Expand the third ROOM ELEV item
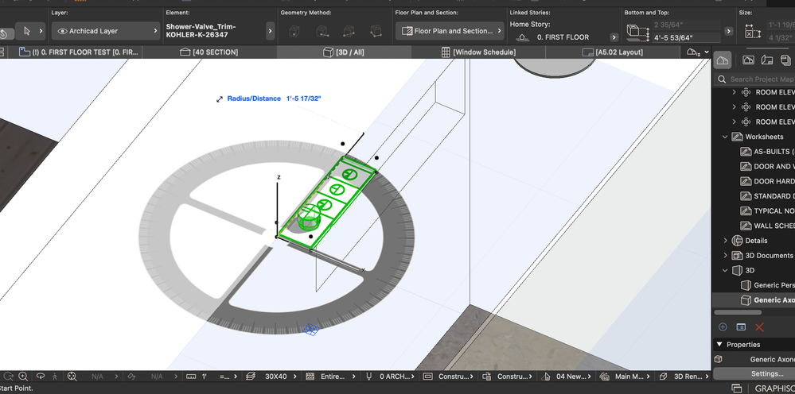The width and height of the screenshot is (795, 394). [x=734, y=122]
